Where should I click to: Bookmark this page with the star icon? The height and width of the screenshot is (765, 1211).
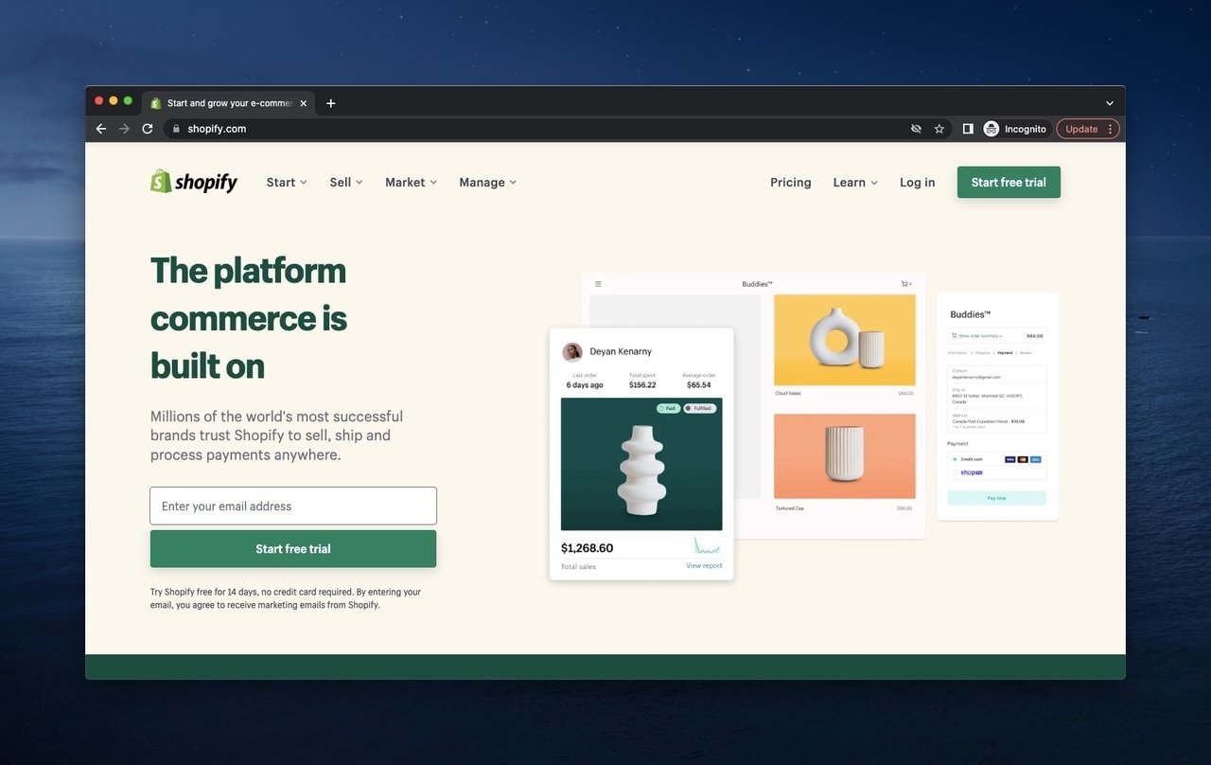tap(939, 129)
